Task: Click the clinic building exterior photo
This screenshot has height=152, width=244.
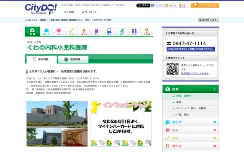Action: 57,114
